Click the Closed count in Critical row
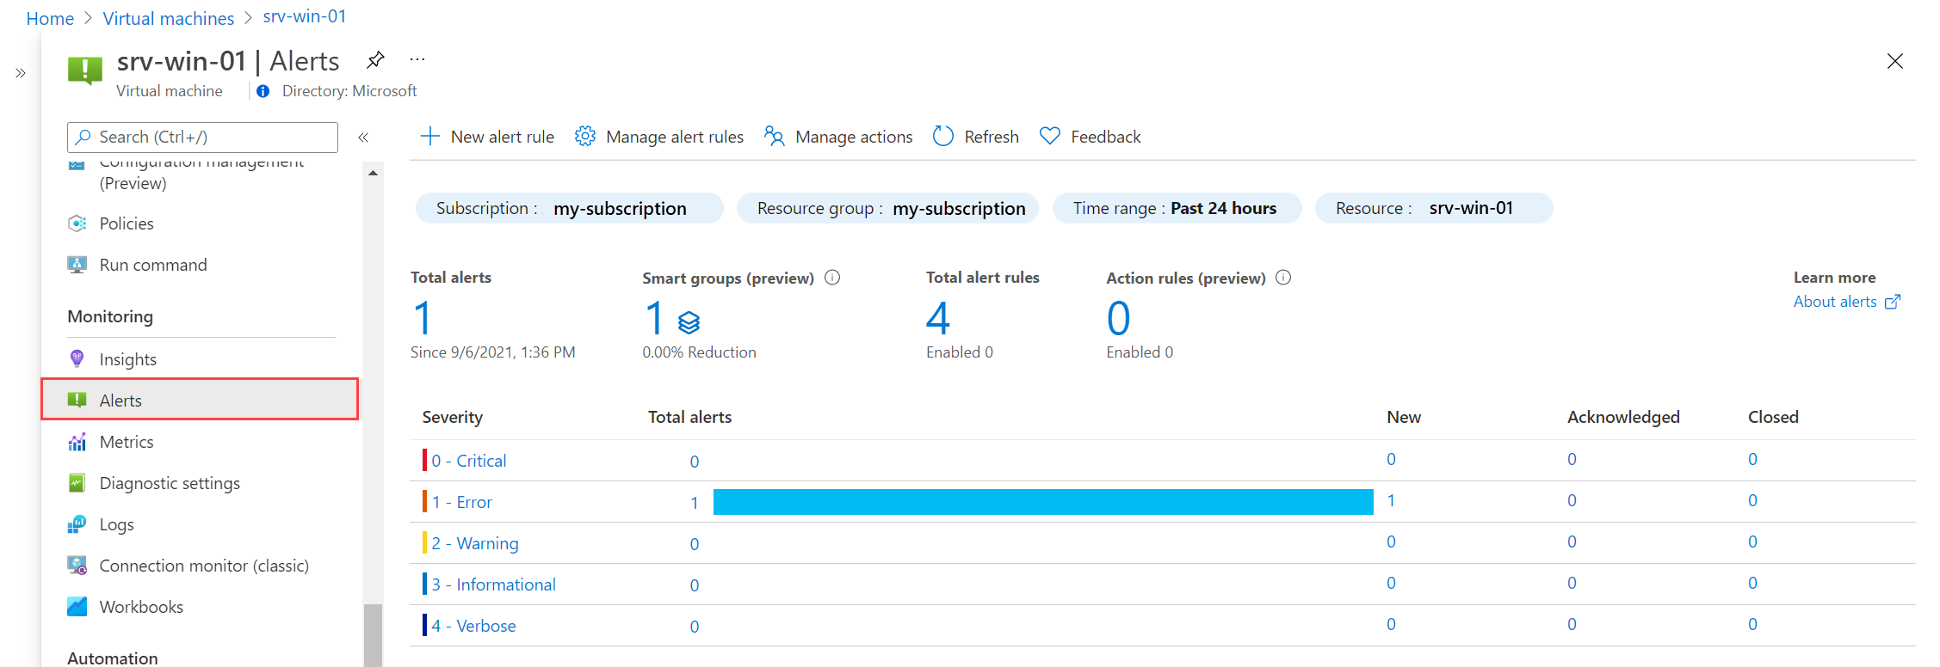This screenshot has height=667, width=1940. point(1752,459)
